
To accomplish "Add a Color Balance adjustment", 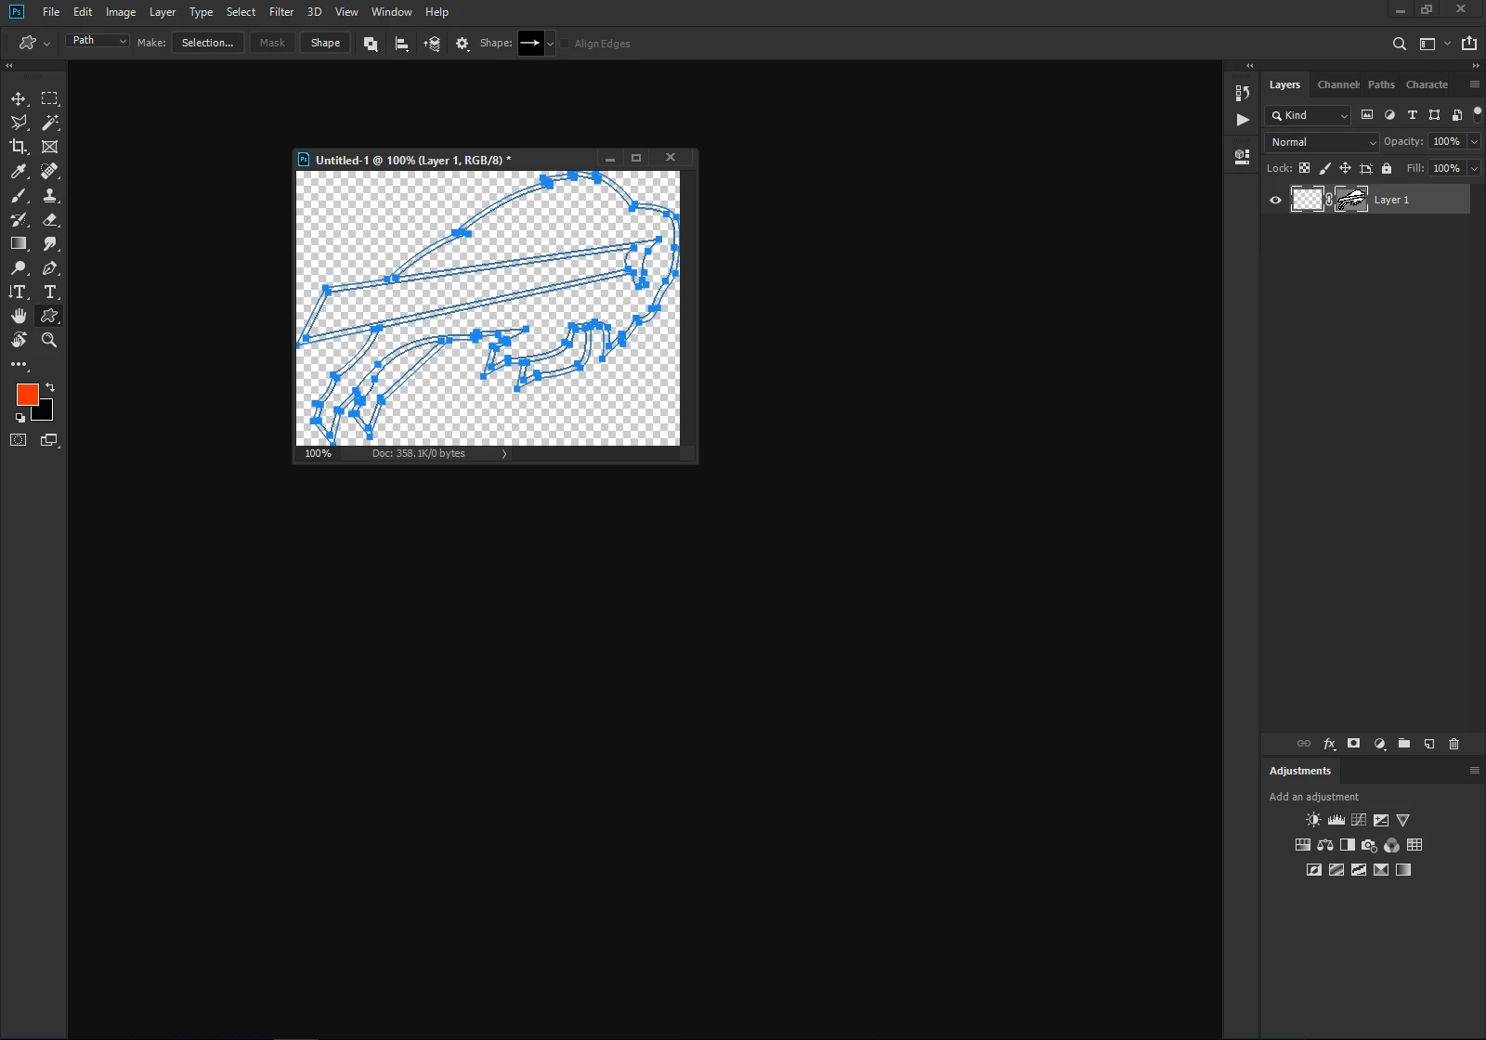I will (1325, 845).
